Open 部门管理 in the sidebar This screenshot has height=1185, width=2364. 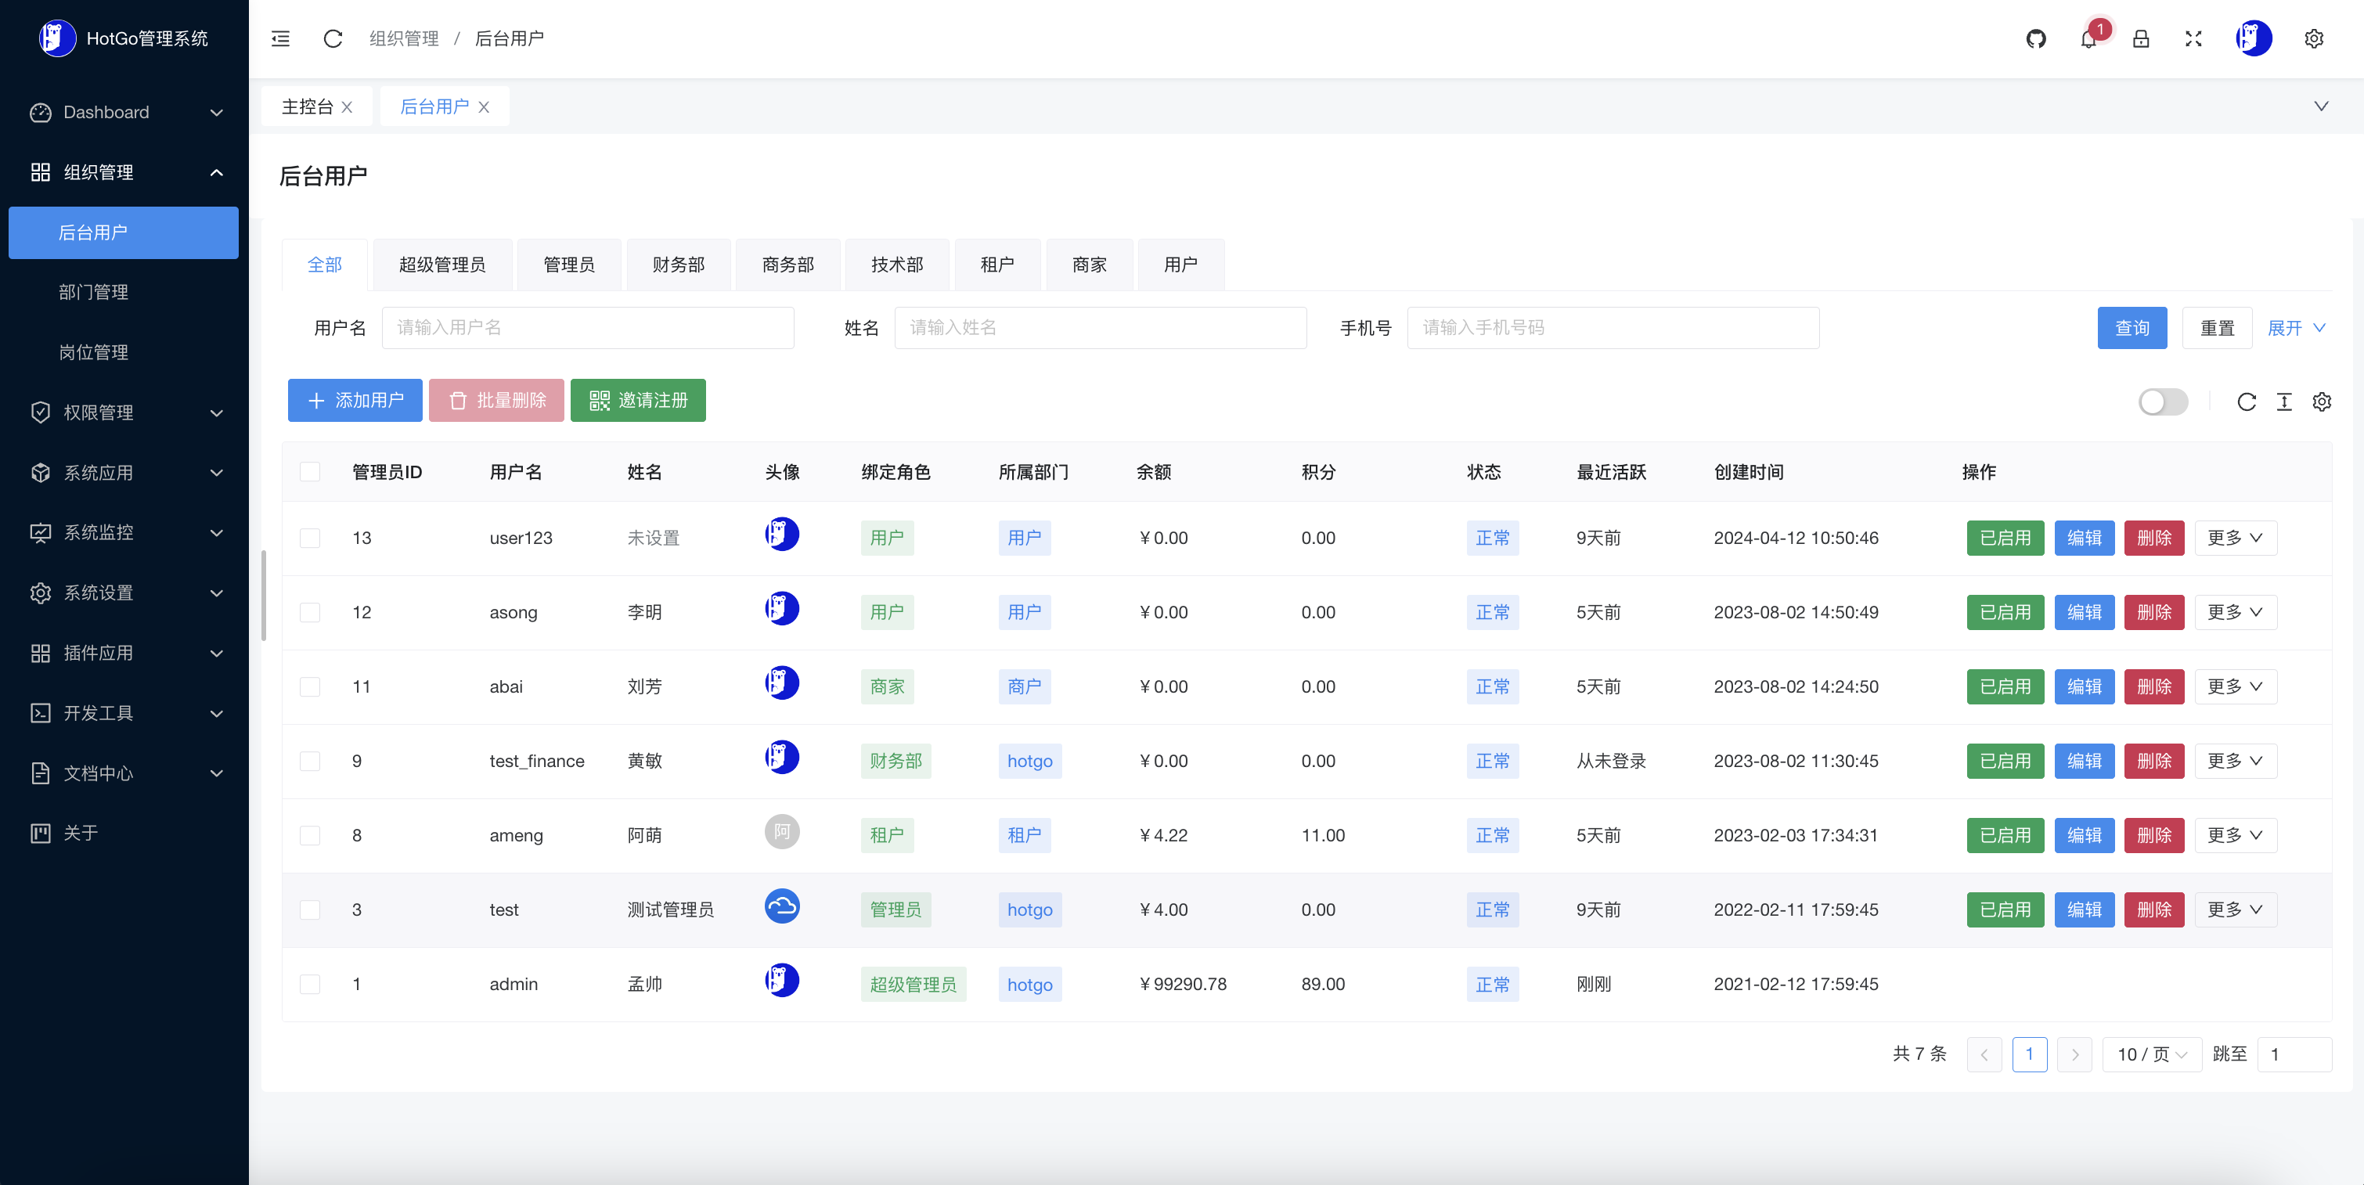click(94, 292)
